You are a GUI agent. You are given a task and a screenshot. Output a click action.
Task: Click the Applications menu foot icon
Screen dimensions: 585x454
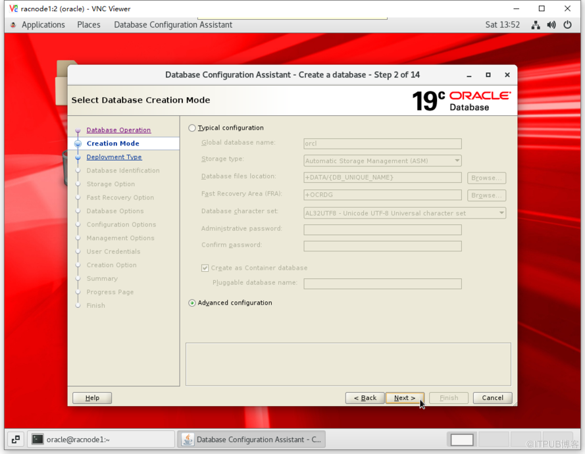tap(13, 25)
